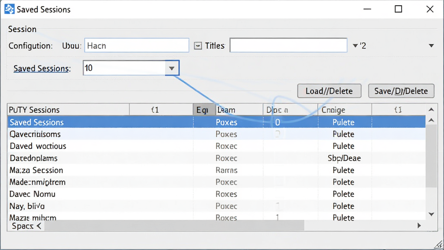Click the empty Titles text field
Viewport: 444px width, 250px height.
[288, 45]
